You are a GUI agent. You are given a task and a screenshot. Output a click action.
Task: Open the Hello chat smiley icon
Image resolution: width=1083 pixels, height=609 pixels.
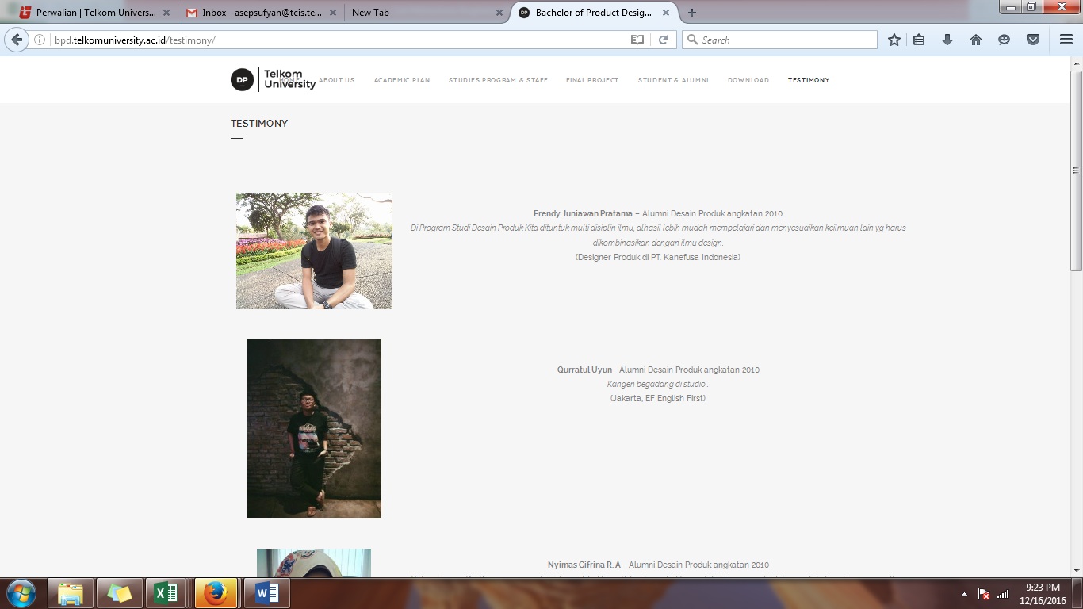pyautogui.click(x=1005, y=40)
